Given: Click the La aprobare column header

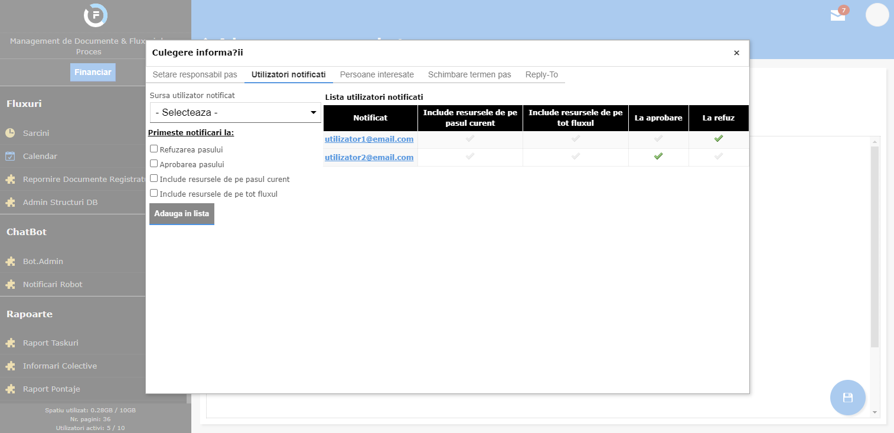Looking at the screenshot, I should coord(658,118).
